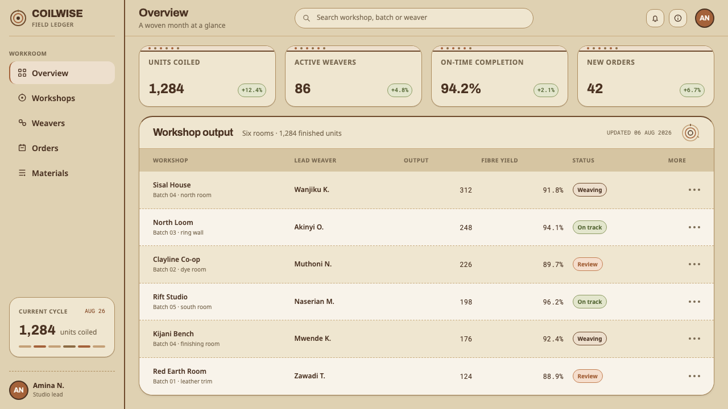
Task: Click the Current Cycle progress bar
Action: (x=62, y=346)
